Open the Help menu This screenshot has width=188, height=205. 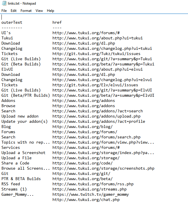[50, 11]
